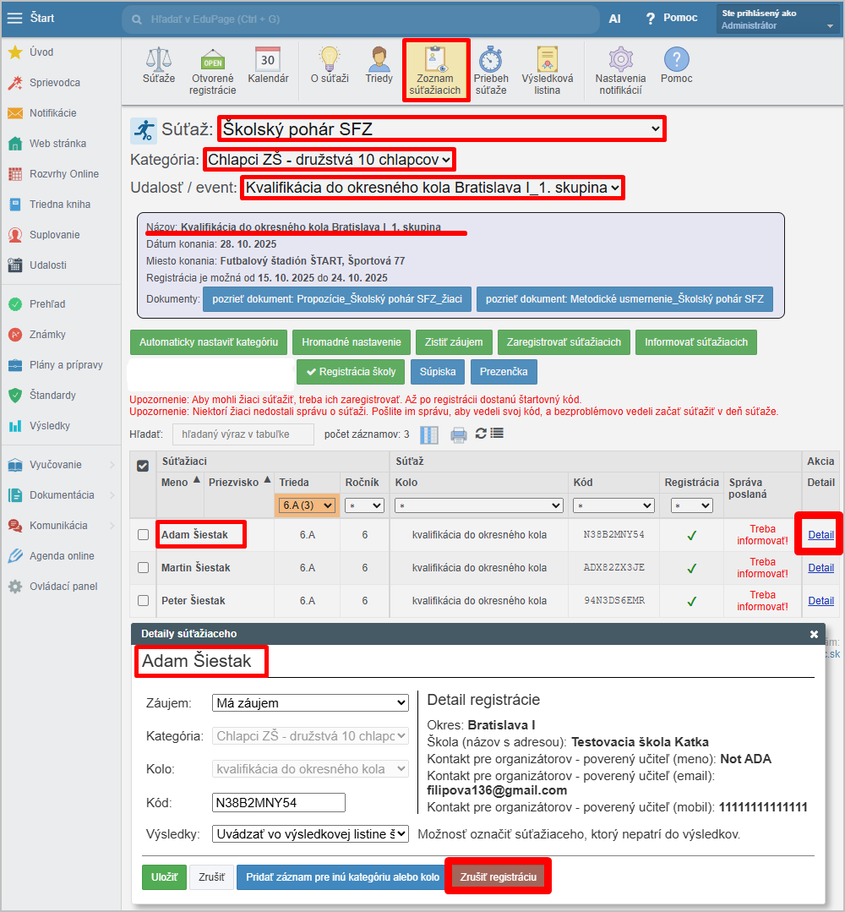Open the Súťaž dropdown Školský pohár SFZ

[441, 129]
